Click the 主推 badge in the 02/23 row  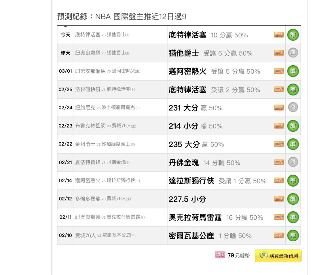[x=279, y=126]
